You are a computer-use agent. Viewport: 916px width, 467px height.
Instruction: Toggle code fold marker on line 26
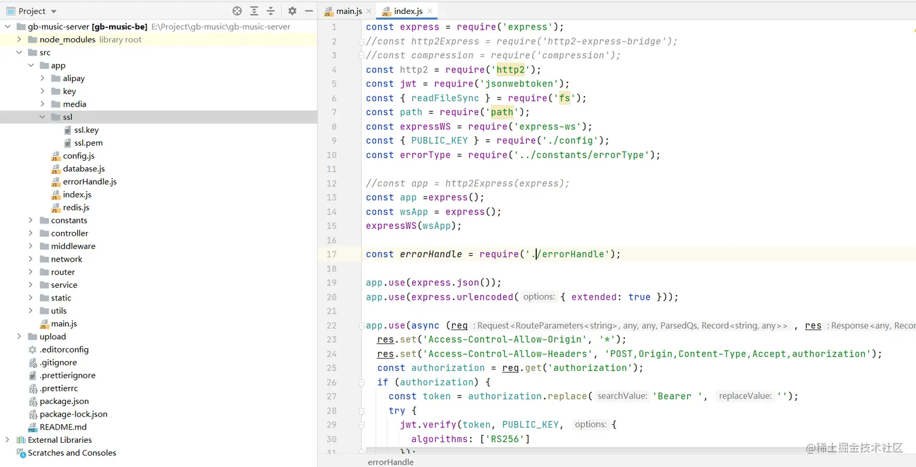(362, 382)
